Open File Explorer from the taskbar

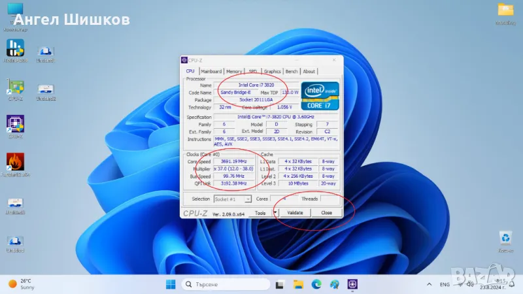[x=298, y=284]
